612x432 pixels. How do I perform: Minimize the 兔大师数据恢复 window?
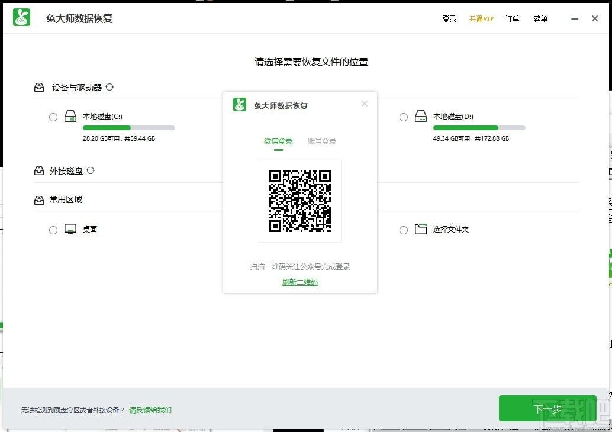pos(575,19)
